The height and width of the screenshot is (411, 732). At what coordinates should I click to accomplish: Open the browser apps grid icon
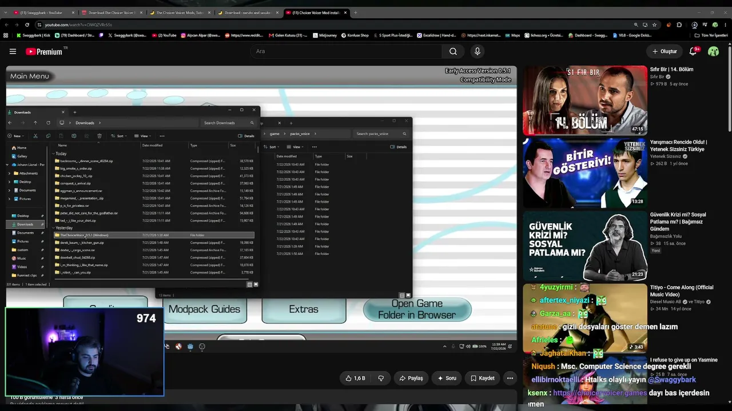tap(6, 35)
